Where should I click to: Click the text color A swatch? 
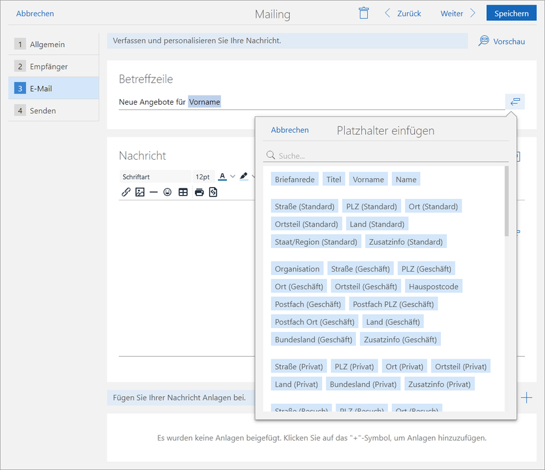[222, 176]
